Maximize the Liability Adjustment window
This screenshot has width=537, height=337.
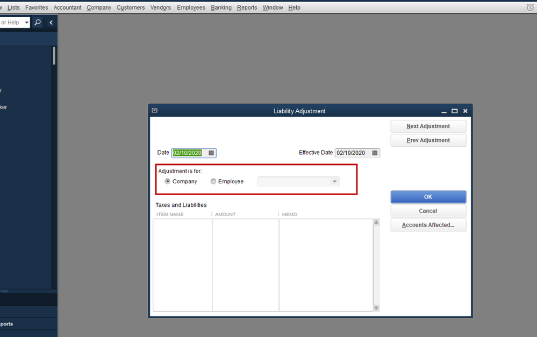tap(454, 111)
